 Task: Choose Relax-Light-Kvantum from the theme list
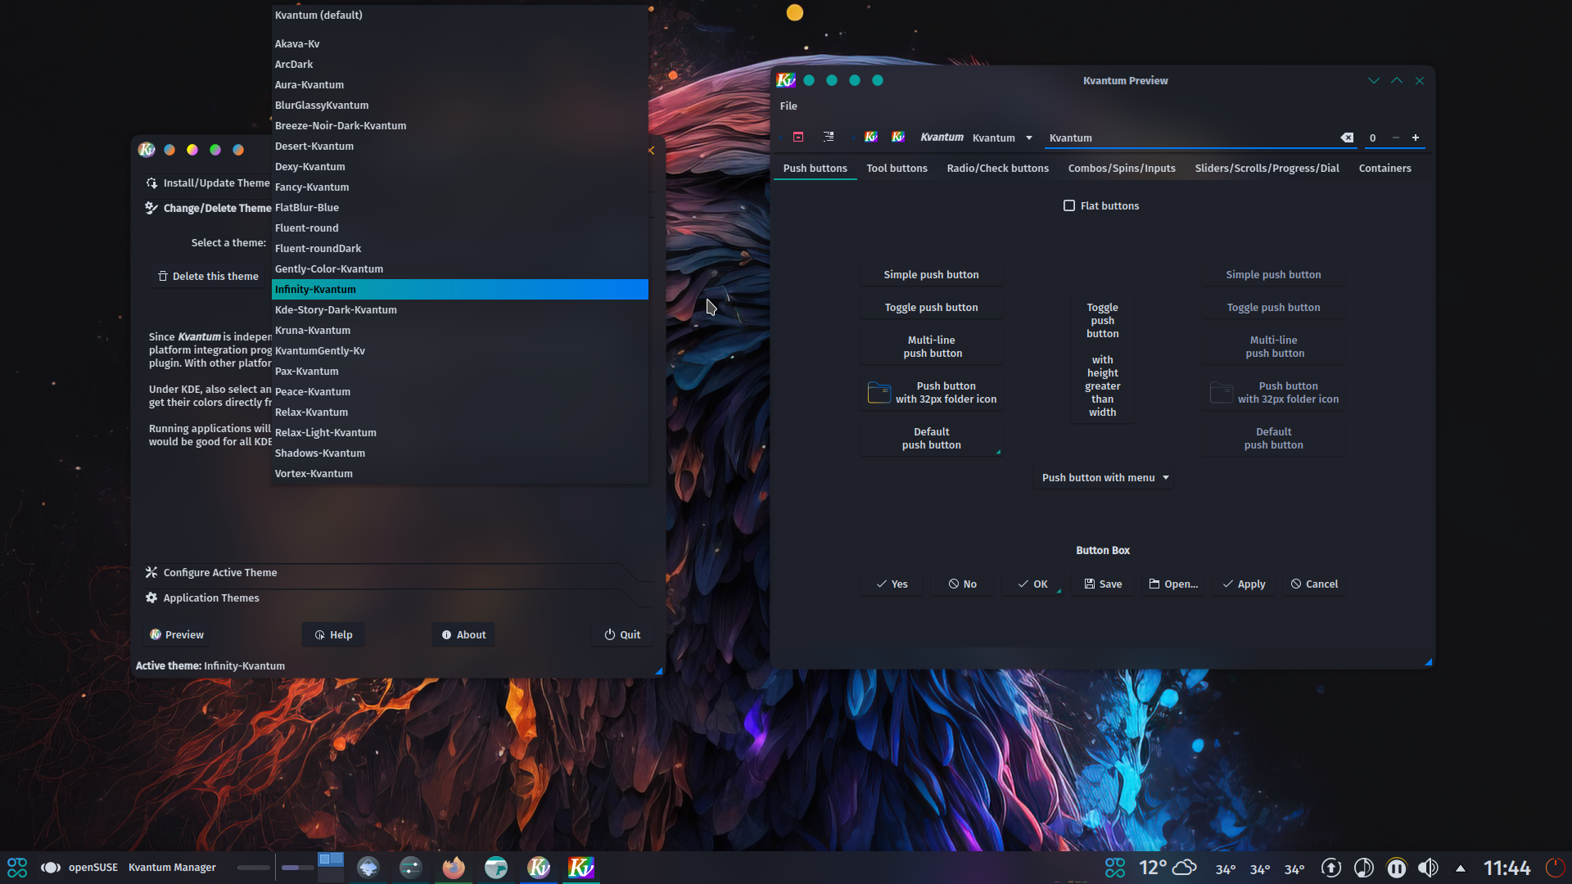(x=459, y=432)
